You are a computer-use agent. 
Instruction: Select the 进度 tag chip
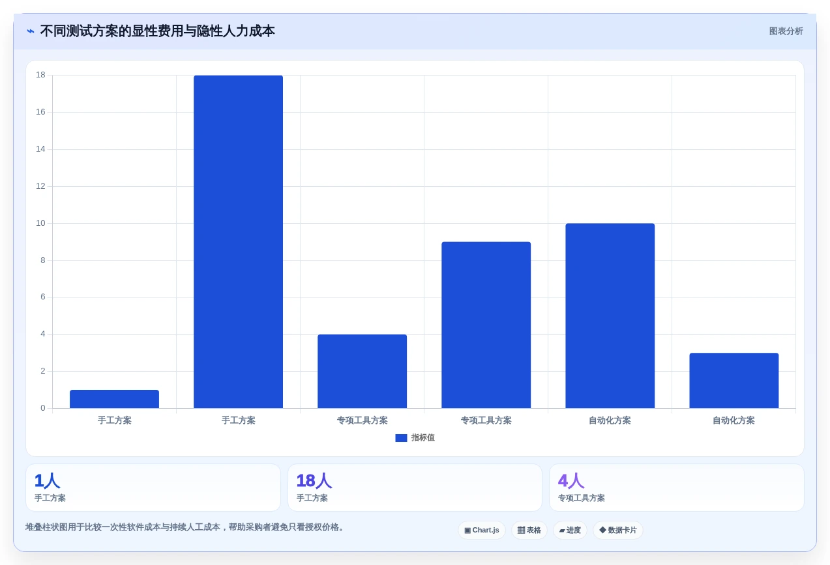[570, 531]
